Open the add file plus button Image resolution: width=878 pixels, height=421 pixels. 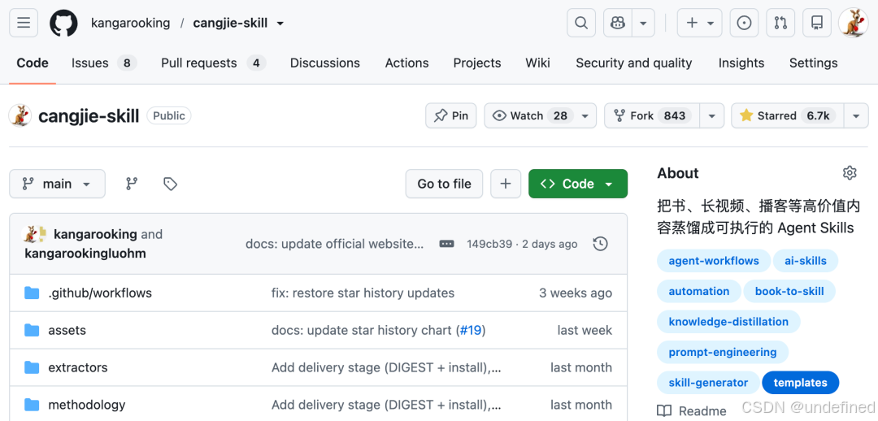click(x=506, y=184)
